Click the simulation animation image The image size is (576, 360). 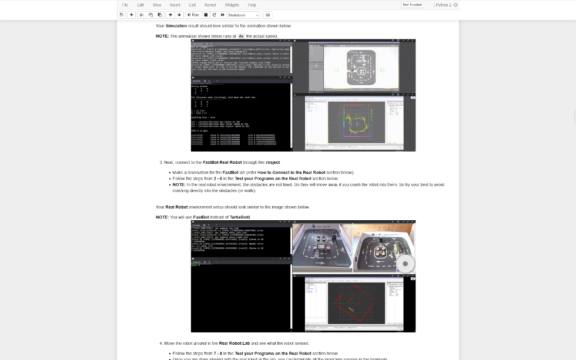(303, 95)
